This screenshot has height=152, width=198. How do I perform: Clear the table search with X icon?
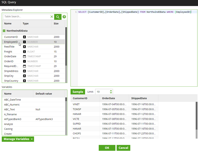tap(52, 16)
